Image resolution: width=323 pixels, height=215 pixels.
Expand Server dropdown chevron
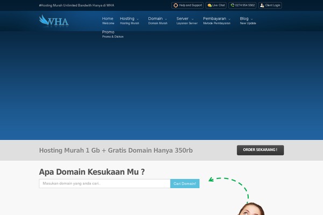(x=192, y=19)
